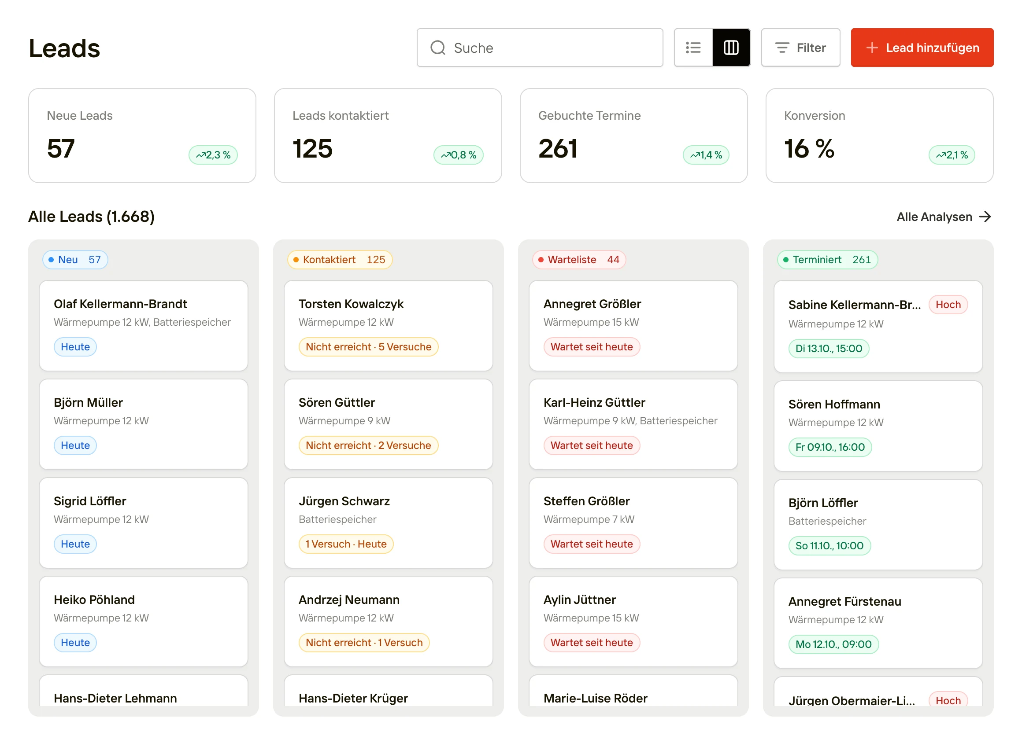1022x743 pixels.
Task: Click Heute badge on Olaf Kellermann-Brandt card
Action: point(75,347)
